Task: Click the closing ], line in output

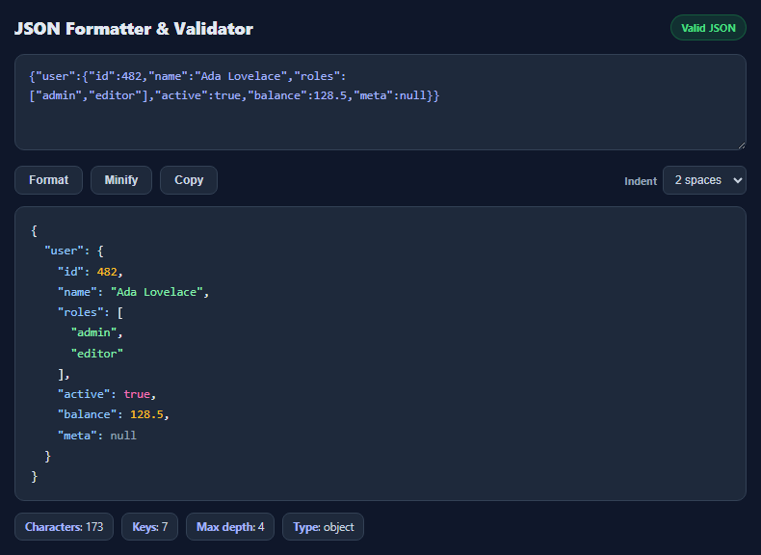Action: [64, 375]
